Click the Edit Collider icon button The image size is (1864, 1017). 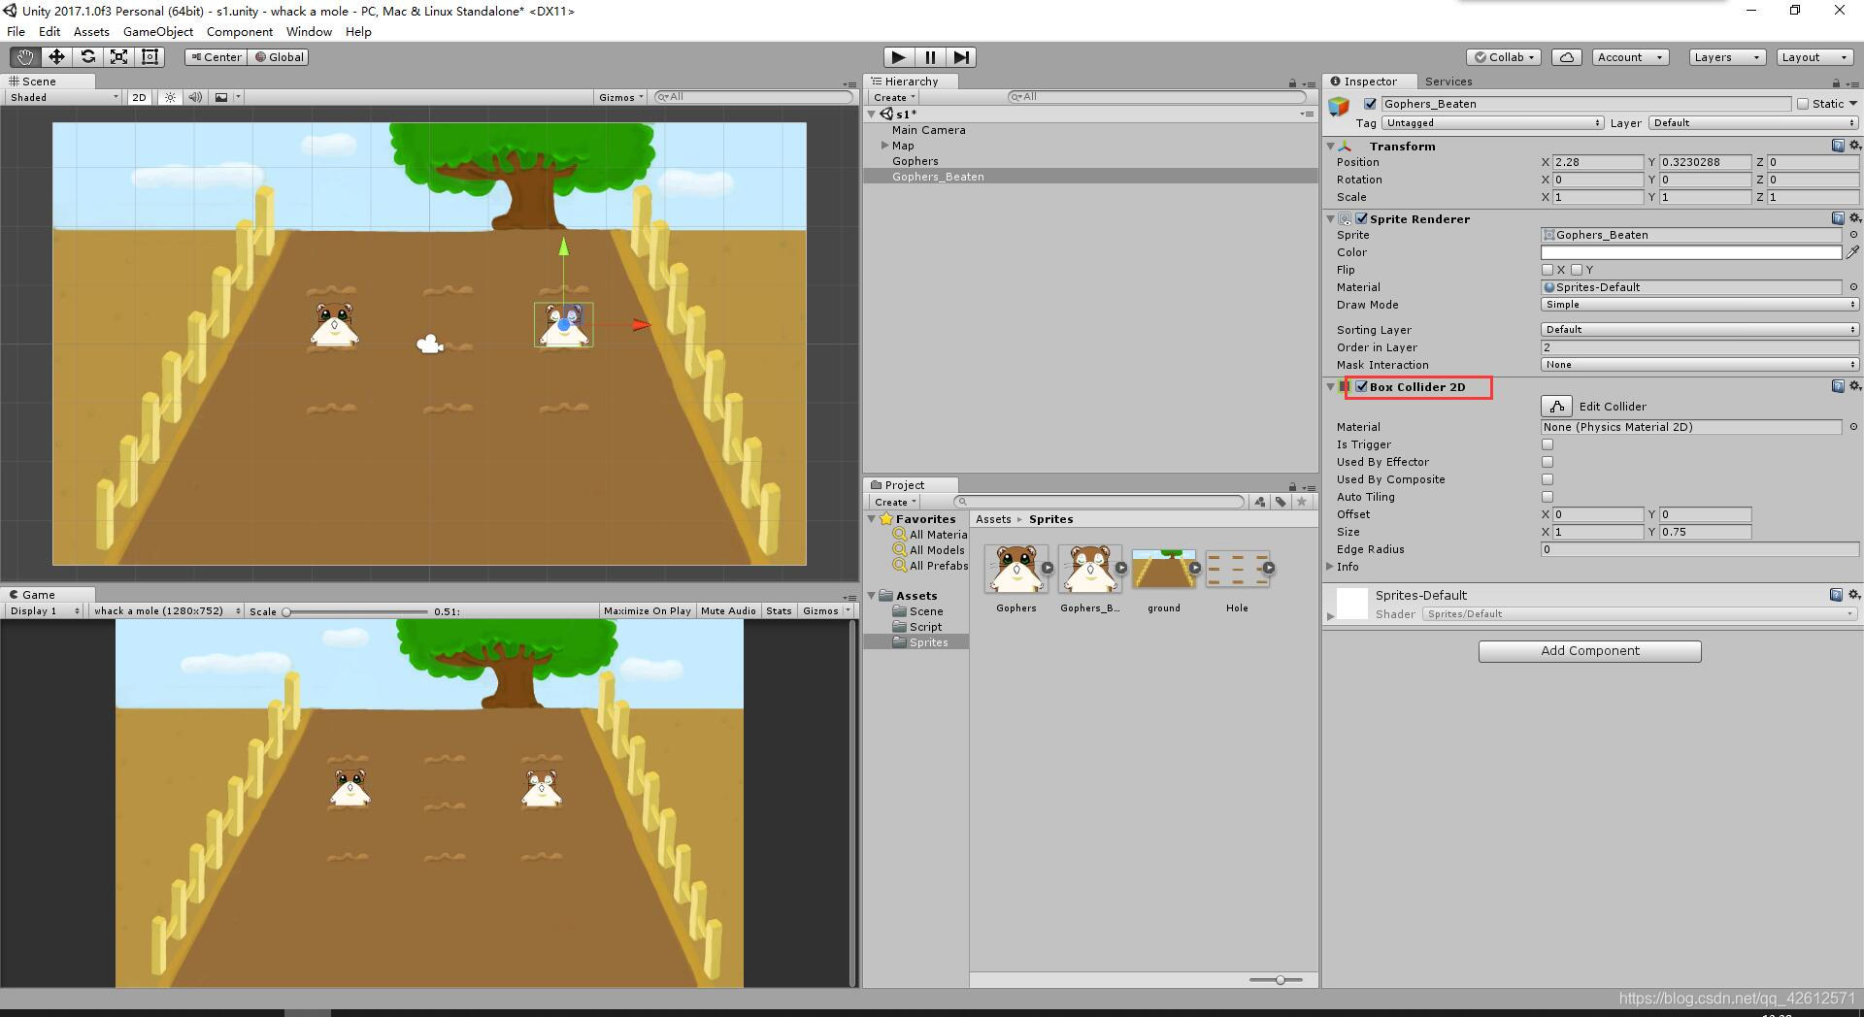(x=1556, y=407)
